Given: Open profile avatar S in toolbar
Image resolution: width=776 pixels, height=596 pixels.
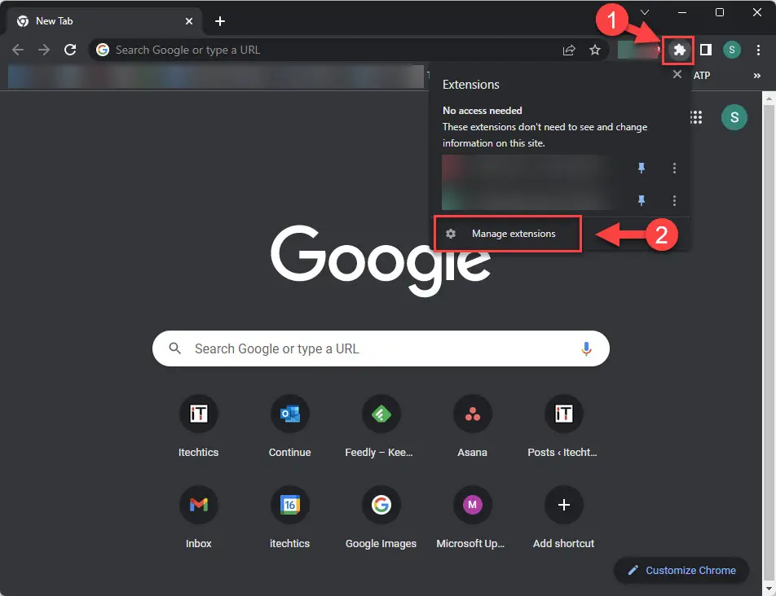Looking at the screenshot, I should 731,50.
